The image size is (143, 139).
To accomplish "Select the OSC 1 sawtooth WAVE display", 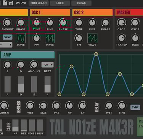I will click(50, 38).
